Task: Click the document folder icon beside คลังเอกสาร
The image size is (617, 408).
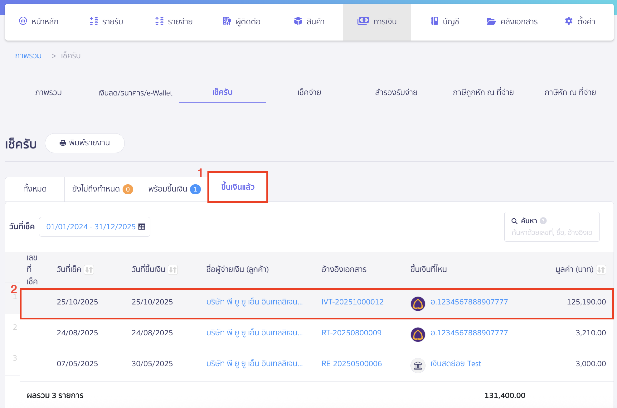Action: point(491,21)
